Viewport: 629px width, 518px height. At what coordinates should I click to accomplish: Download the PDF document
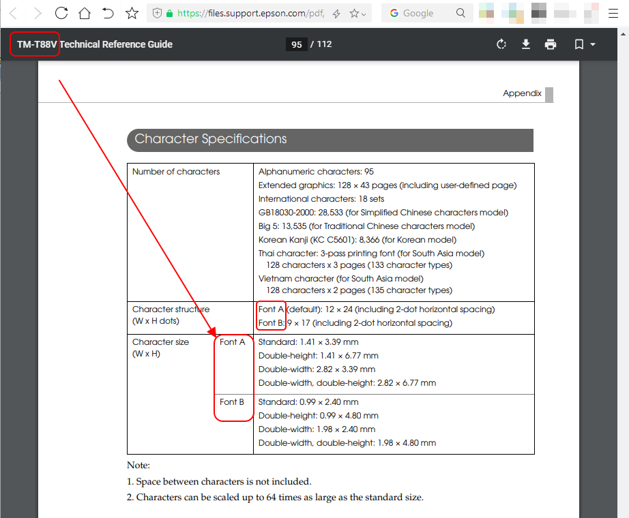pyautogui.click(x=526, y=44)
